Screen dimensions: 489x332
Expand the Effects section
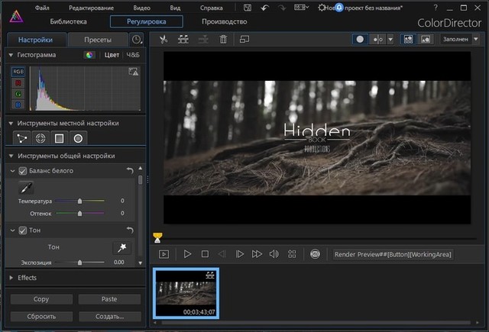pos(11,278)
